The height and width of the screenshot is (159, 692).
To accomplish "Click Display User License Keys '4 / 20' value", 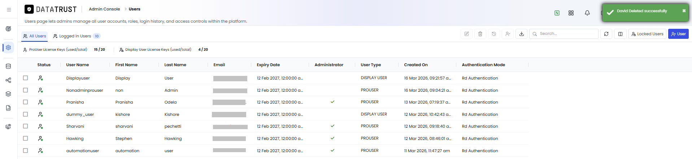I will coord(203,50).
